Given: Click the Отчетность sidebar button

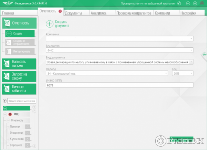Looking at the screenshot, I should pyautogui.click(x=19, y=24).
